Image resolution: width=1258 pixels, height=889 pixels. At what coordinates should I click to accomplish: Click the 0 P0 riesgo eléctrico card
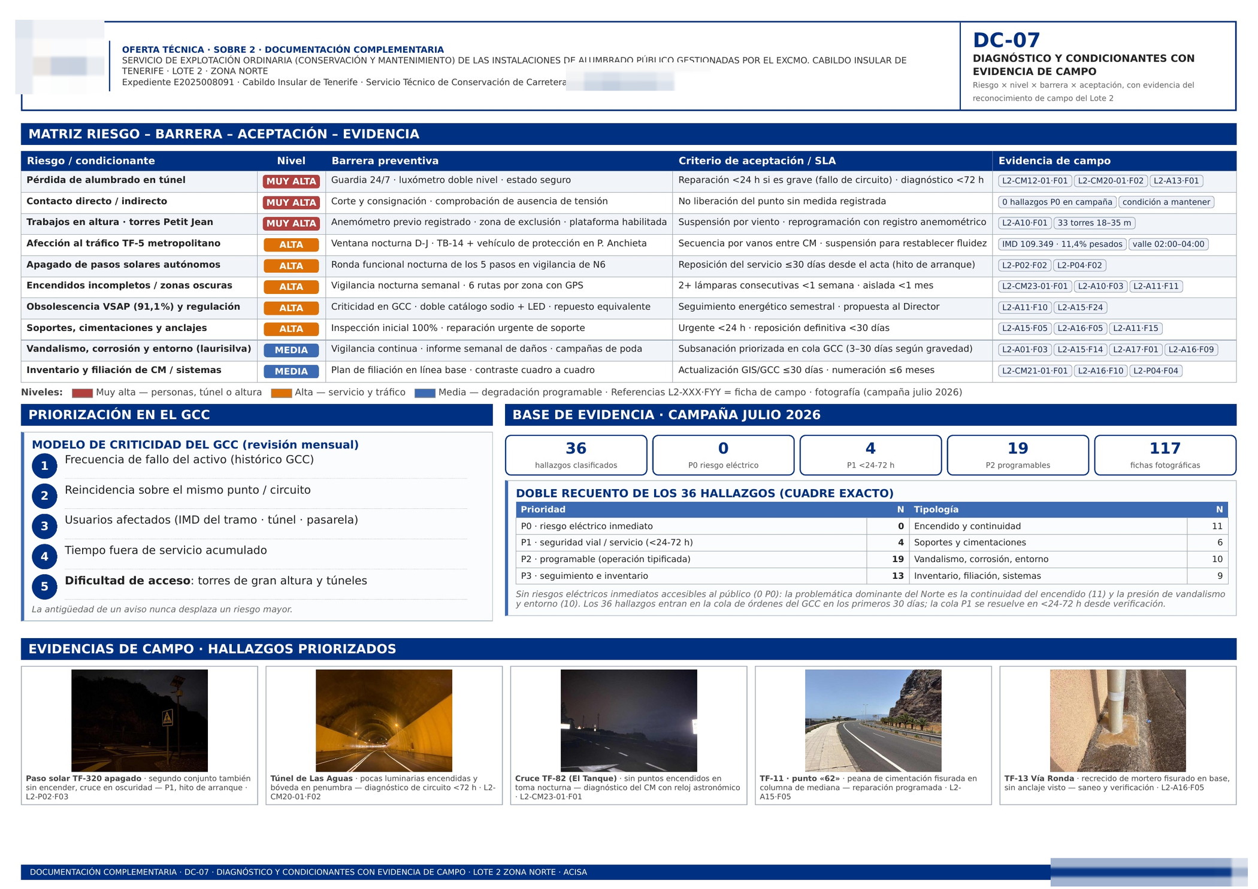pos(724,455)
